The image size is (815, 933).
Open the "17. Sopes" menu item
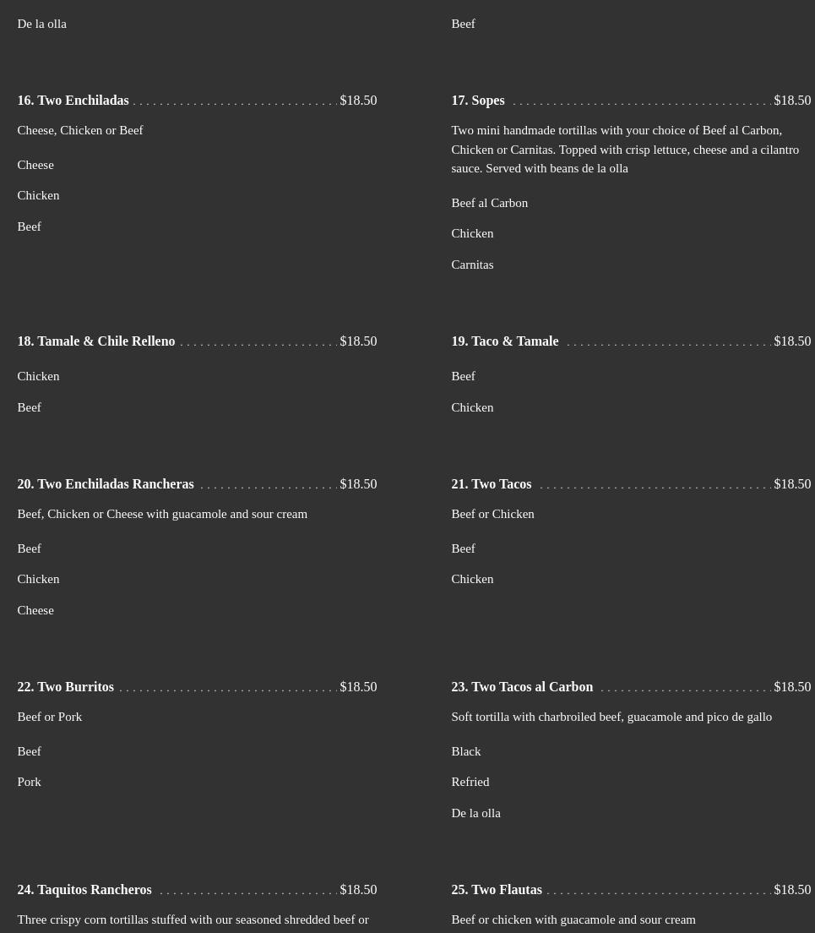click(477, 101)
